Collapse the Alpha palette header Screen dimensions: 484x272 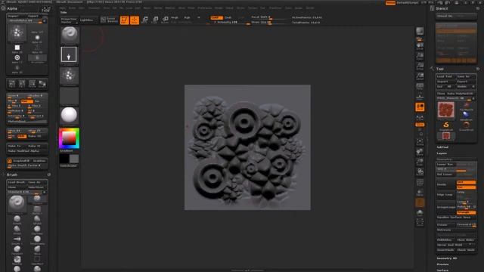(12, 8)
